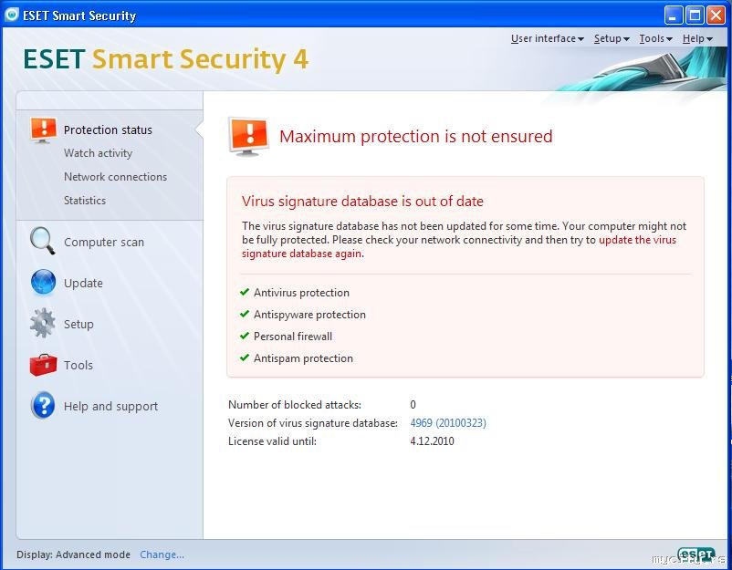The height and width of the screenshot is (570, 732).
Task: Open Watch activity sub-item
Action: click(98, 153)
